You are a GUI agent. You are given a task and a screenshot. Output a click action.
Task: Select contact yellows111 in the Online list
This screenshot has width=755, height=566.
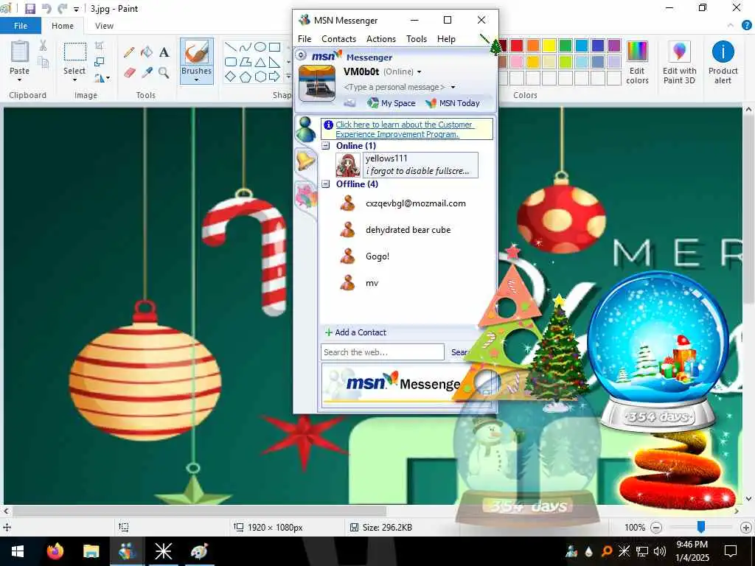407,164
